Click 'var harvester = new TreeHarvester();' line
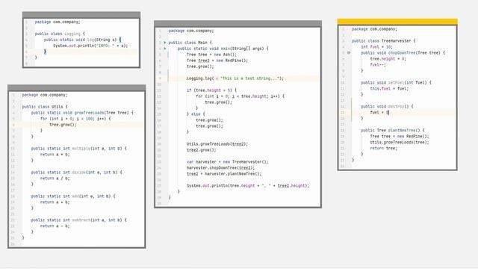Screen dimensions: 478x269 227,162
